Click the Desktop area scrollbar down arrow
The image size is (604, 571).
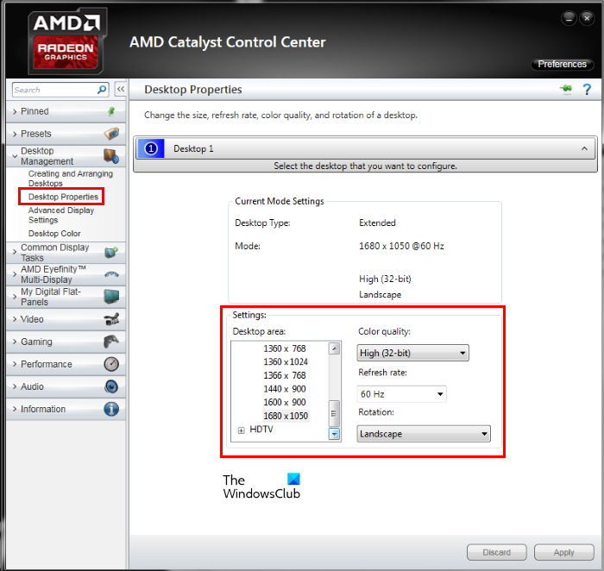(335, 434)
